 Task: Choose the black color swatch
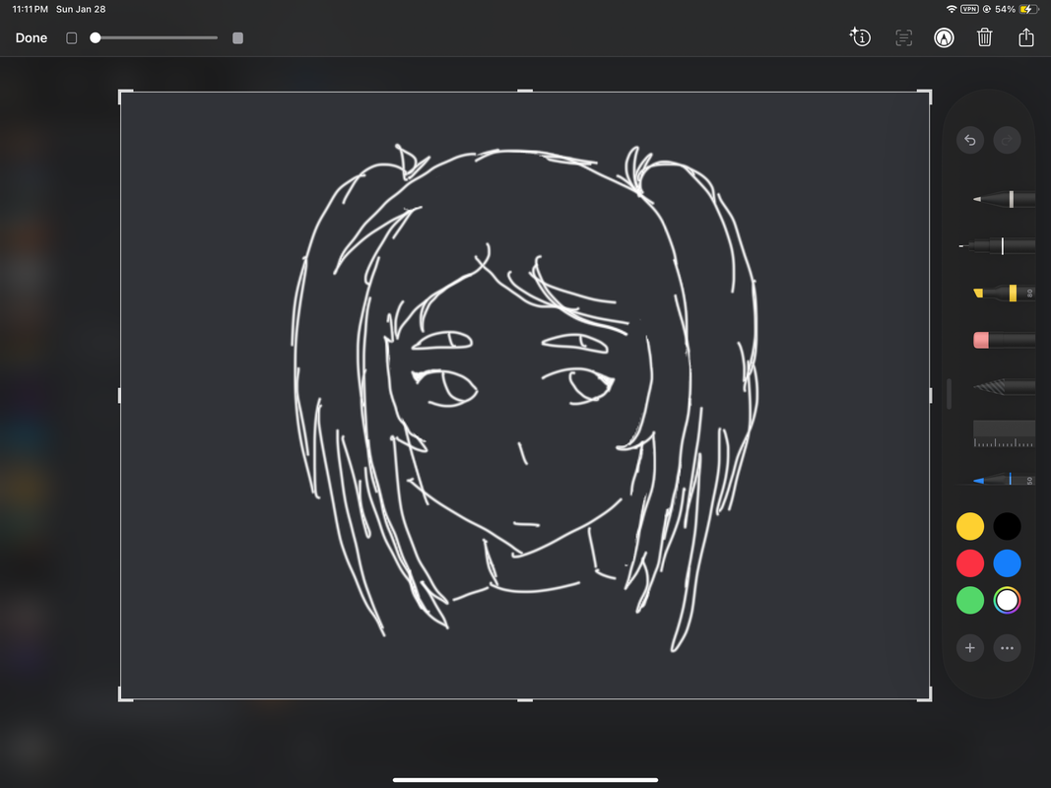[1007, 526]
